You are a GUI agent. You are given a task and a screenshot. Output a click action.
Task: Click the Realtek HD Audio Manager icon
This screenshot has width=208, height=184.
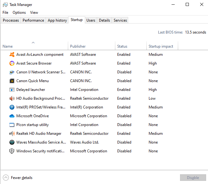12,134
